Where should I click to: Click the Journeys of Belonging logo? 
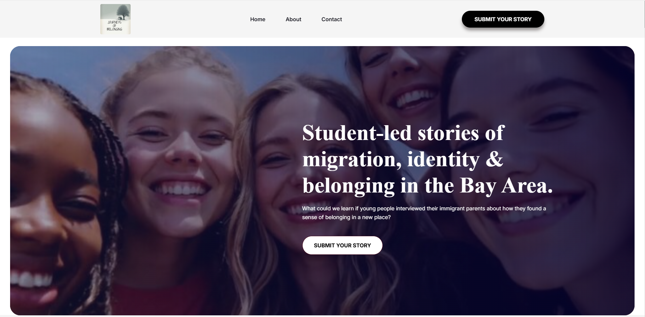click(115, 19)
